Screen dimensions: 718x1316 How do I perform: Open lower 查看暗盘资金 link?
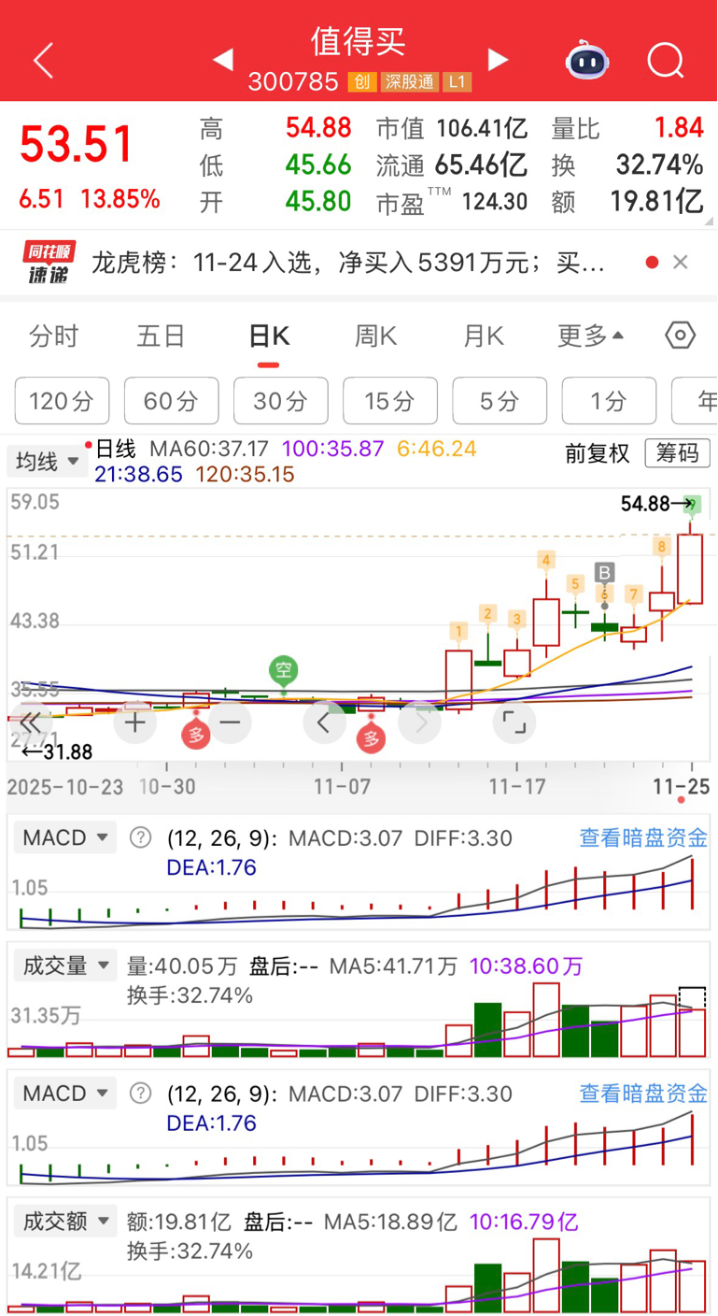[643, 1093]
